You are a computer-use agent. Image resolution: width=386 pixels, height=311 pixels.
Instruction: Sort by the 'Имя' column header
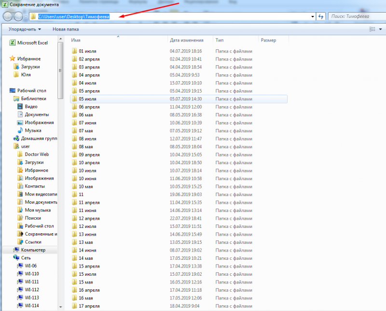click(x=76, y=40)
